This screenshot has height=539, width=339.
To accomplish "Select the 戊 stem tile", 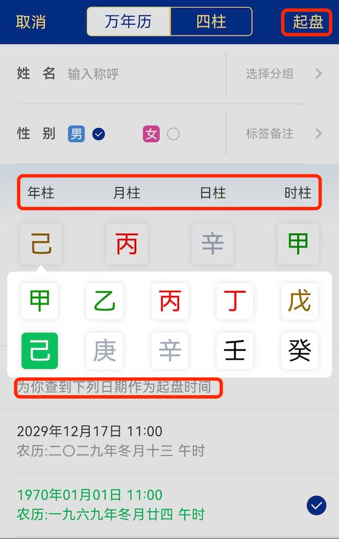I will click(x=300, y=301).
